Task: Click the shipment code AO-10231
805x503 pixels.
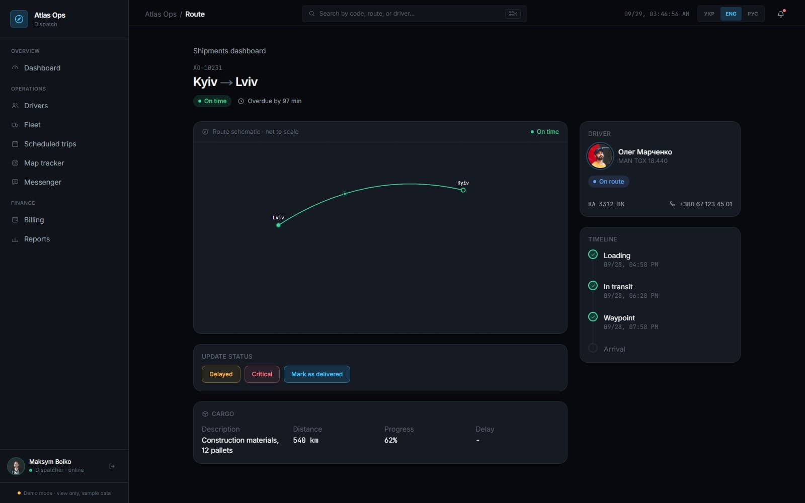Action: pos(208,67)
